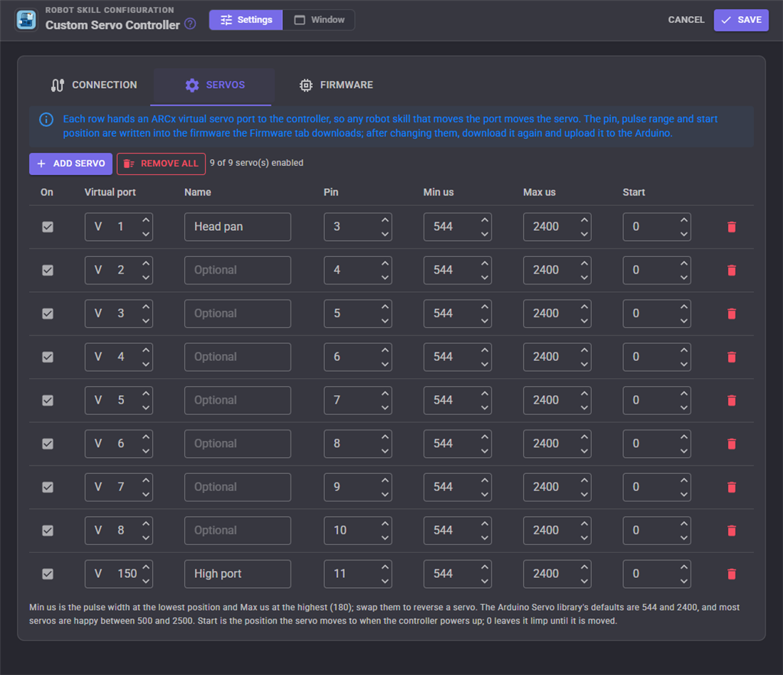Click the name field of V 5 row
This screenshot has height=675, width=783.
click(x=238, y=401)
